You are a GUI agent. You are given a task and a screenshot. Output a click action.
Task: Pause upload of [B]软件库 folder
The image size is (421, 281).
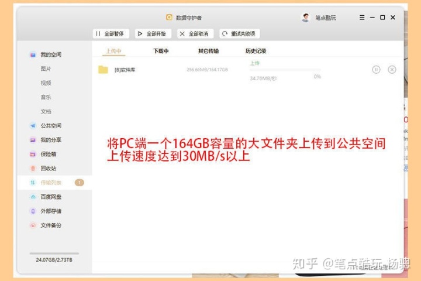(x=376, y=70)
